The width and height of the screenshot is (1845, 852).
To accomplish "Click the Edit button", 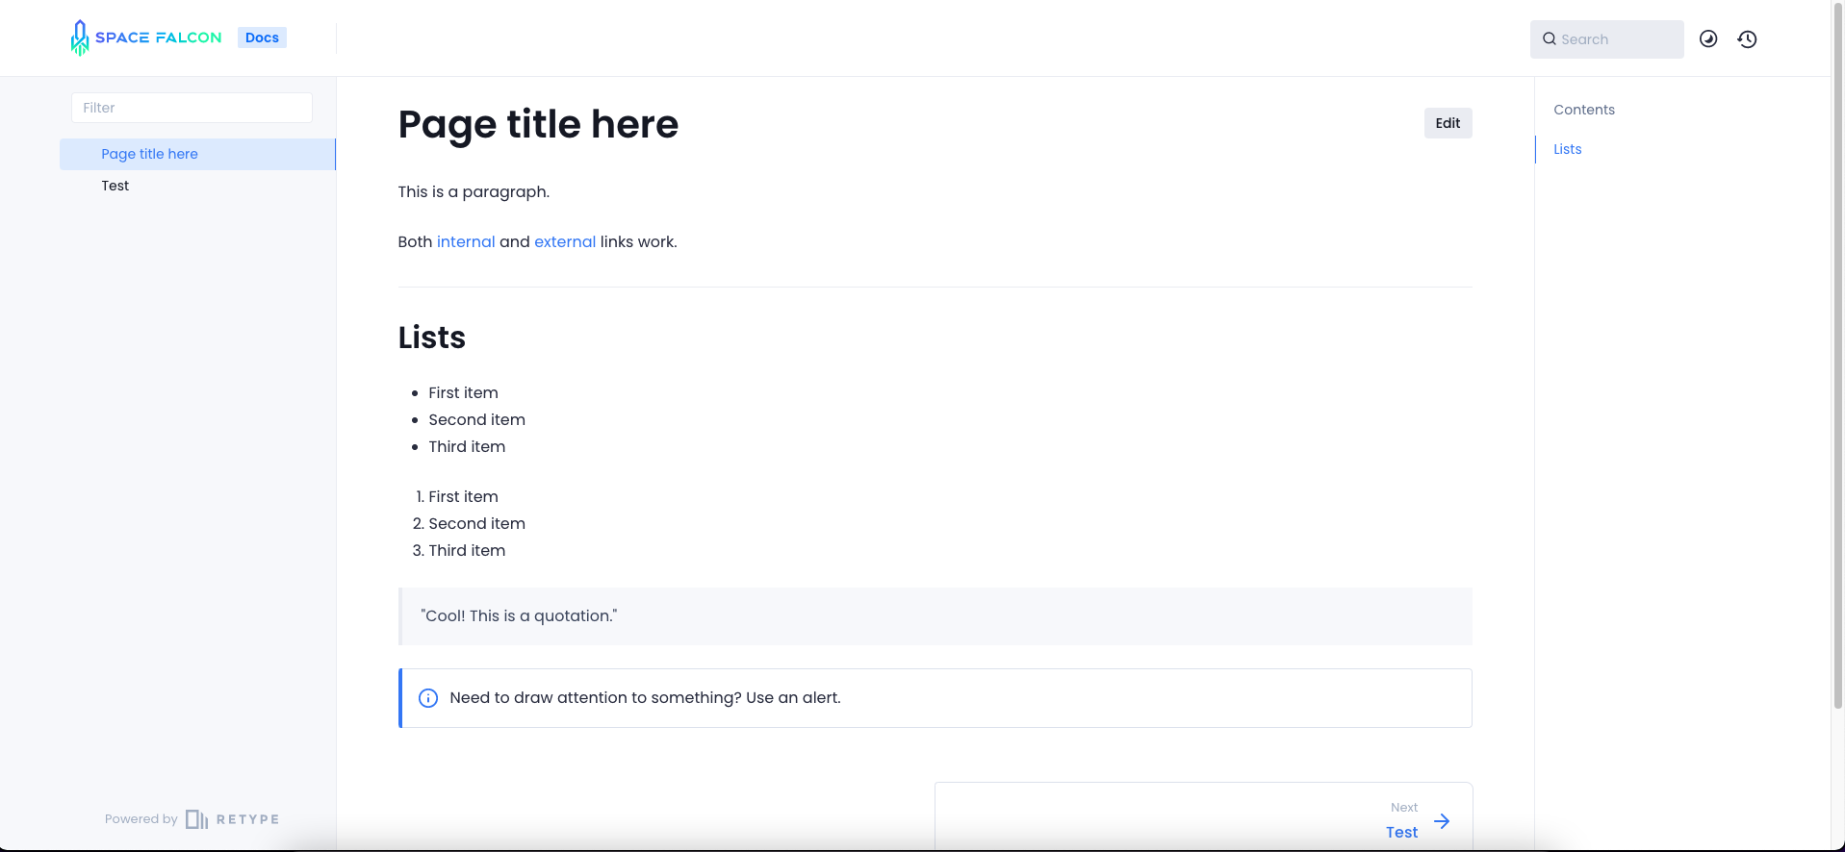I will pos(1448,122).
